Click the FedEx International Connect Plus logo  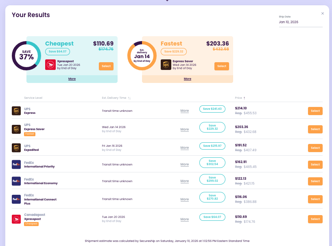pyautogui.click(x=16, y=199)
